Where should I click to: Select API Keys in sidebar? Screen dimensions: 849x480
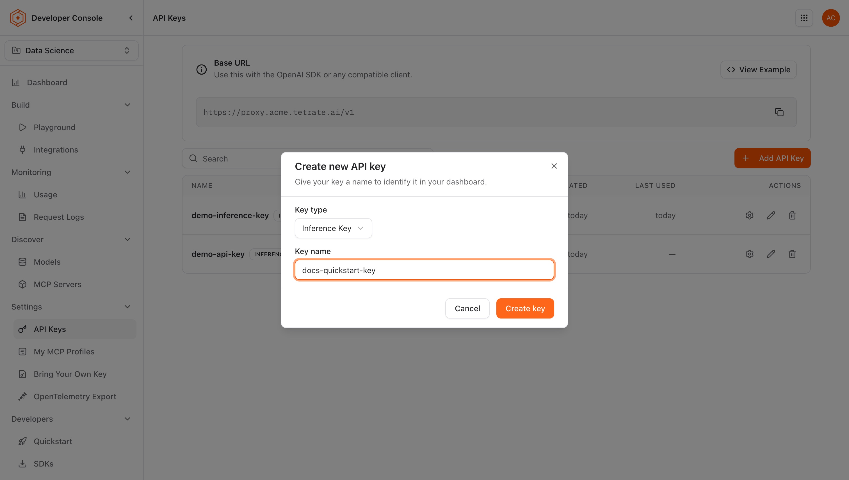[x=75, y=329]
